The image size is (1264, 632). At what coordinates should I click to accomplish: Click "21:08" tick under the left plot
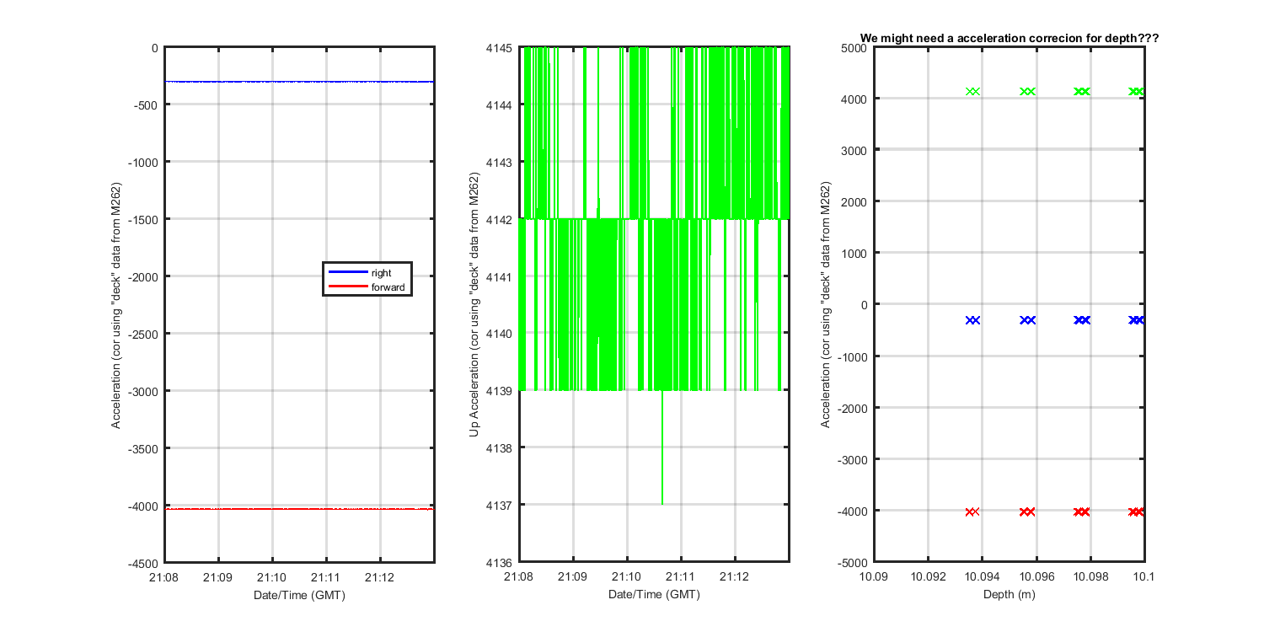click(165, 577)
